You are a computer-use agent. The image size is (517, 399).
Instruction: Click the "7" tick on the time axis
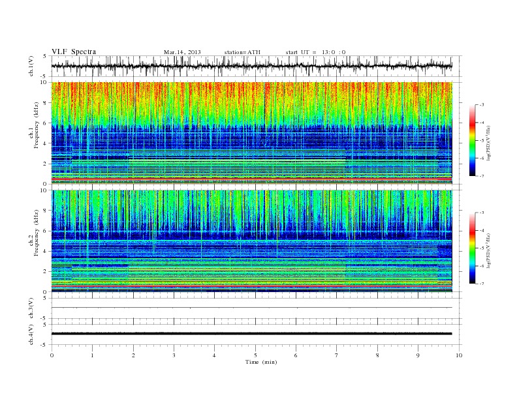(337, 355)
